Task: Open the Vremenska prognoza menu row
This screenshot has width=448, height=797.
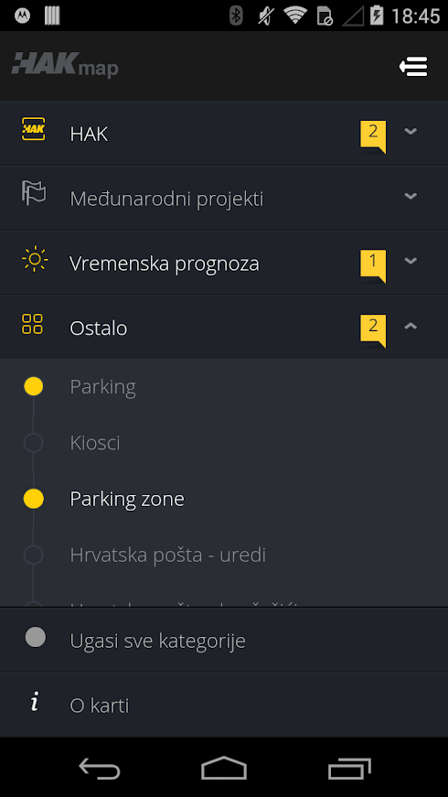Action: [224, 264]
